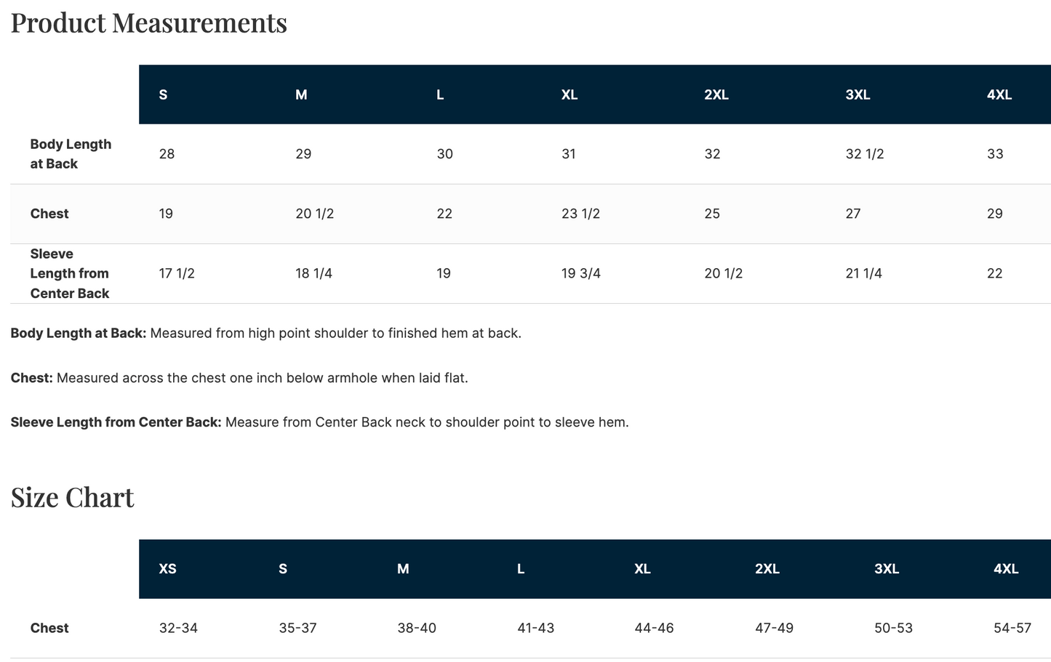
Task: Click the 44-46 chest range for XL
Action: pyautogui.click(x=654, y=628)
